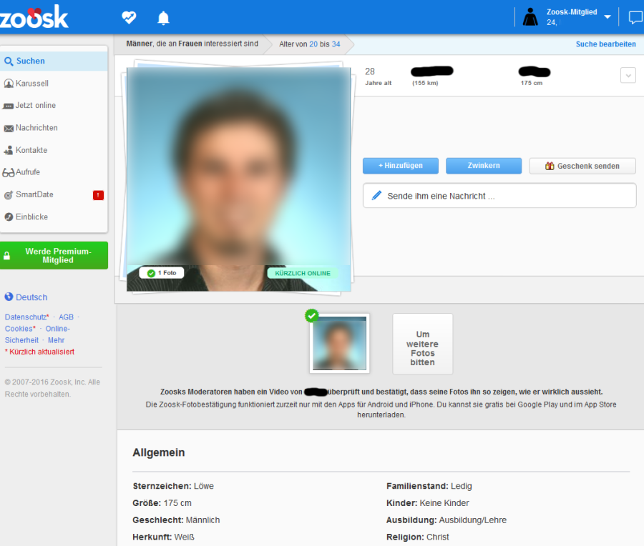Open Nachrichten via the envelope icon
Screen dimensions: 644x546
tap(37, 127)
